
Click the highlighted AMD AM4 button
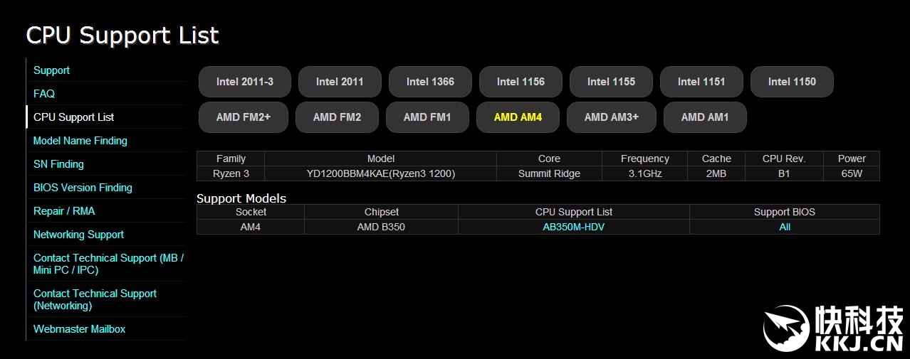tap(518, 117)
